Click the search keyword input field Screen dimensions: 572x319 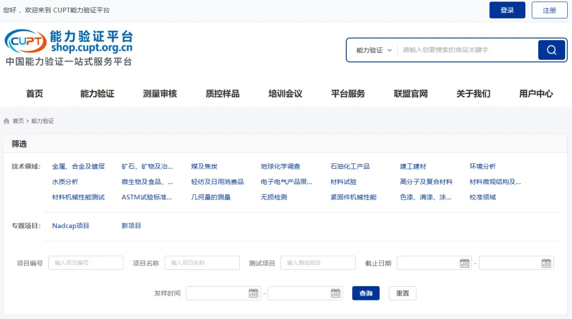[468, 50]
